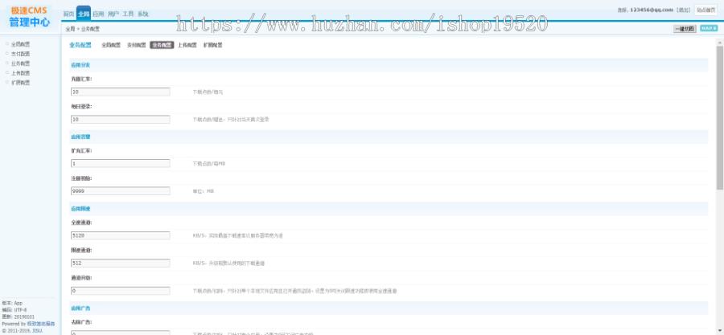
Task: Click the 极速CMS 管理中心 logo
Action: pyautogui.click(x=29, y=17)
